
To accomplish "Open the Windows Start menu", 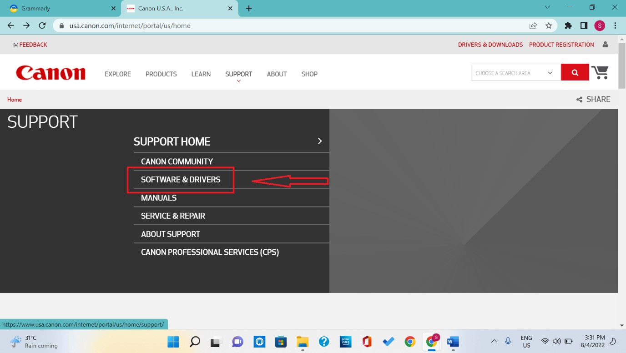I will click(173, 342).
